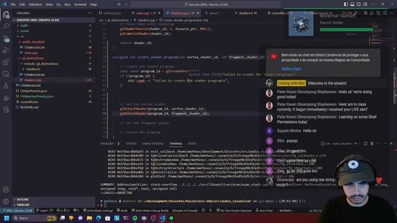Open CMakePresets.json in explorer
This screenshot has width=397, height=223.
pos(33,91)
